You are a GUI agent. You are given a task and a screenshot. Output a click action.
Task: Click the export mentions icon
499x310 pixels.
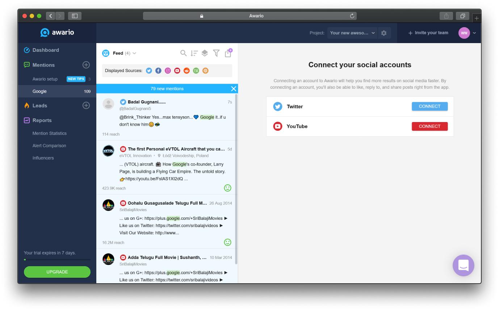228,53
